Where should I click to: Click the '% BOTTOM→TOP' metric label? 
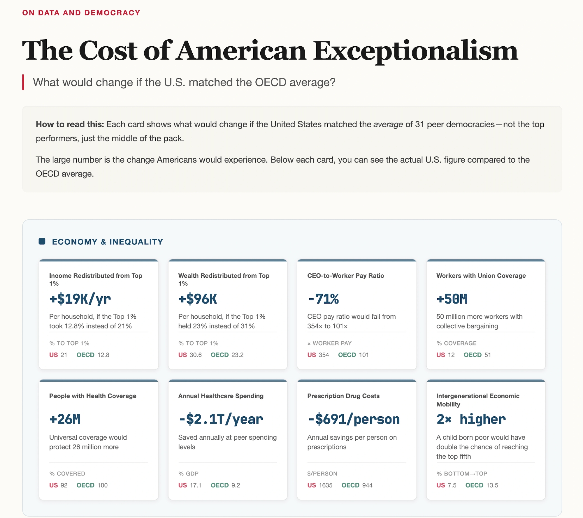pyautogui.click(x=462, y=473)
